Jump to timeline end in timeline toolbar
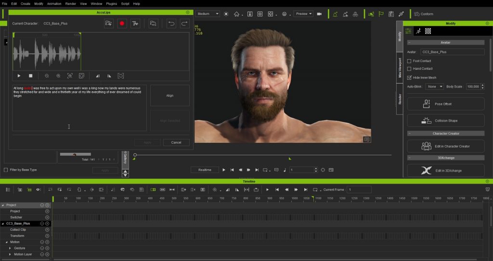 [x=306, y=190]
